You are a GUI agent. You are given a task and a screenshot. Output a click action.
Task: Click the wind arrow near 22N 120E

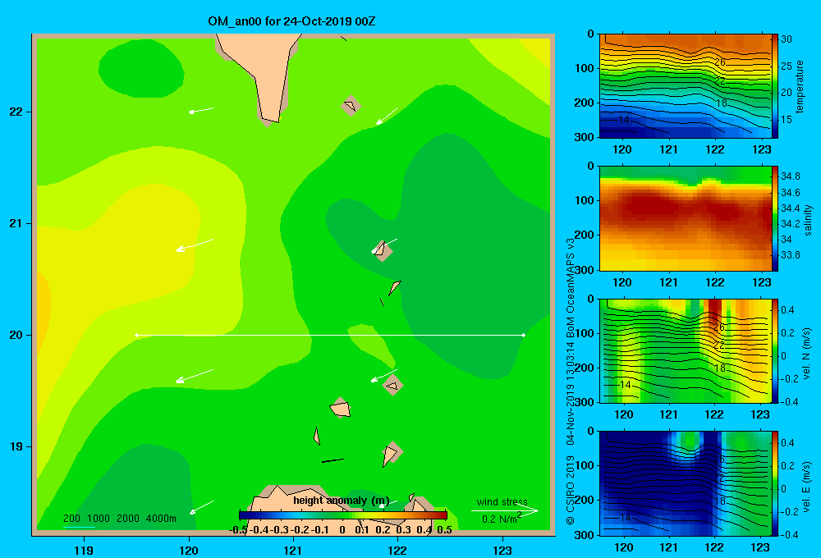point(201,110)
